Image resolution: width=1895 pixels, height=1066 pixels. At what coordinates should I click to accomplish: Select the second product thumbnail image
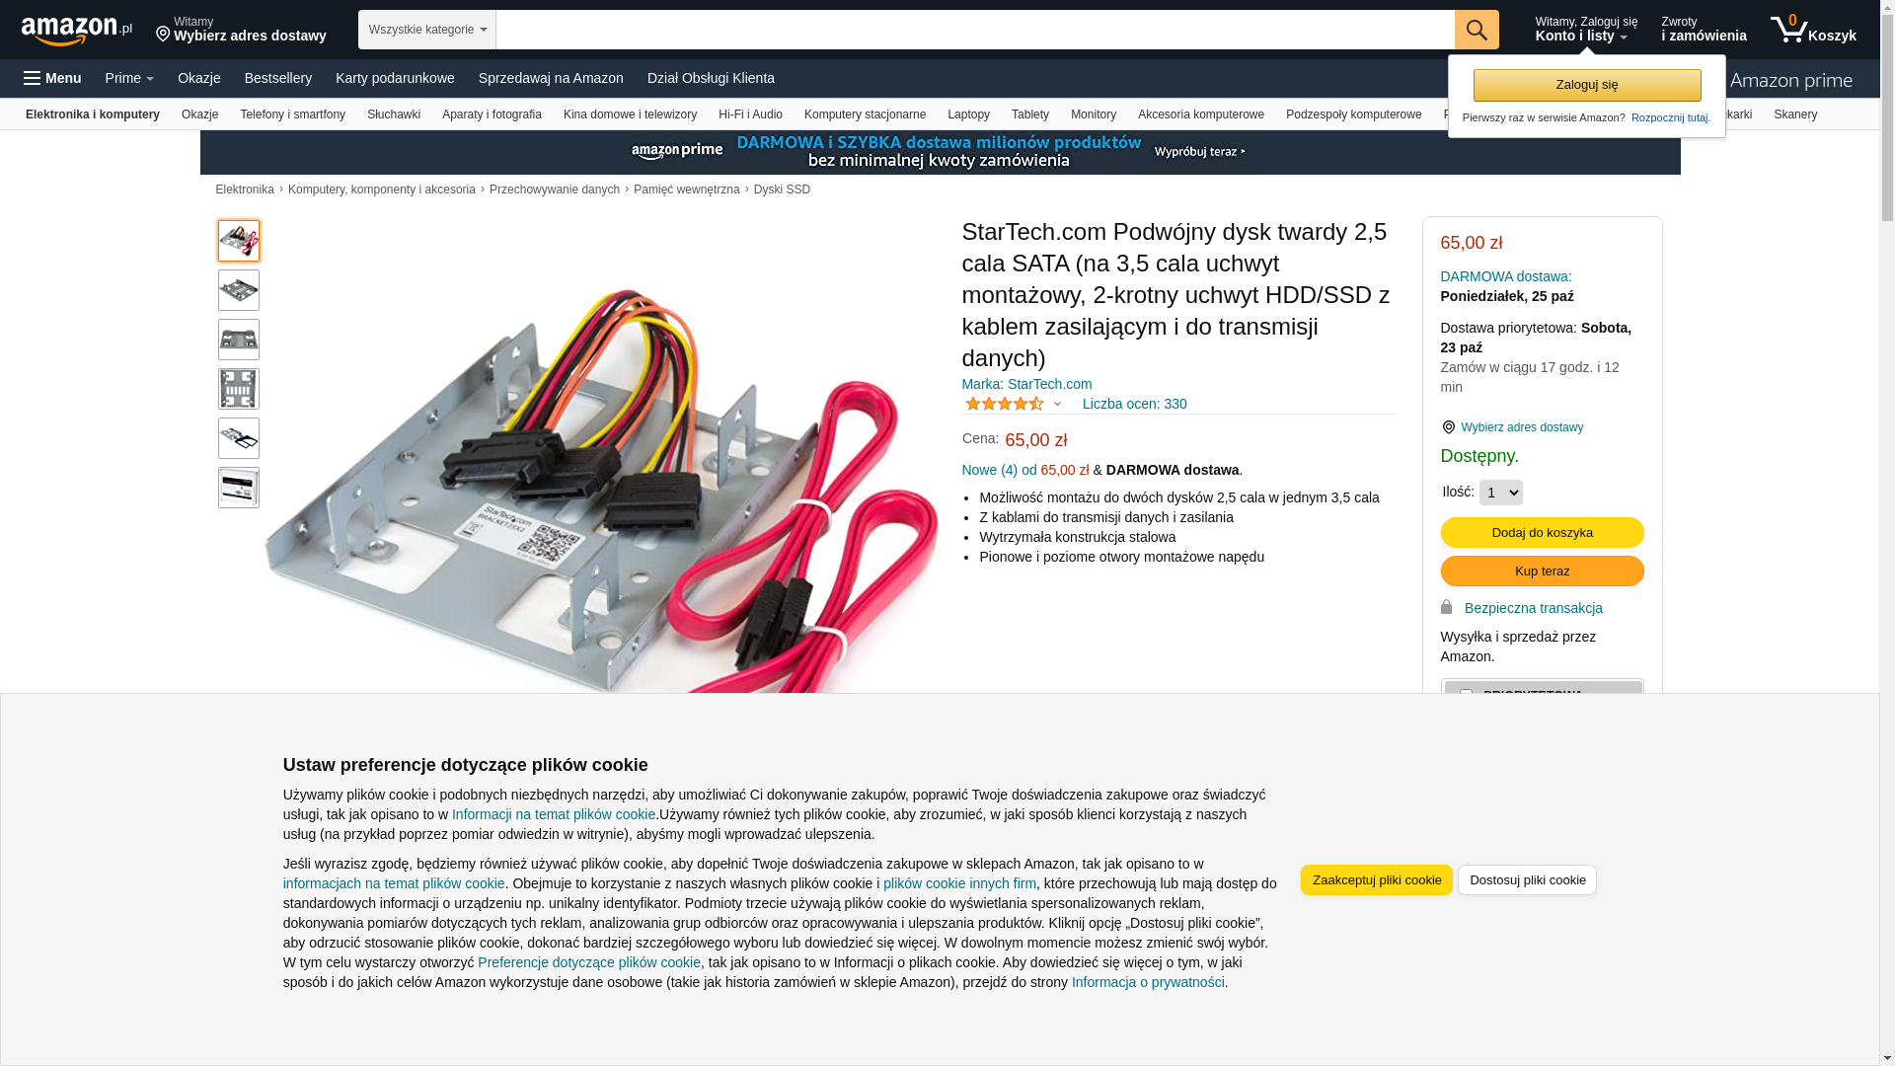[239, 290]
